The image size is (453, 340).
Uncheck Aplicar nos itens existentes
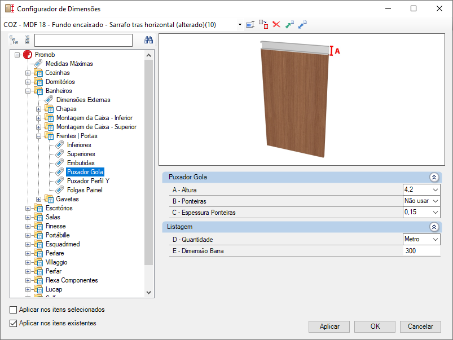14,324
